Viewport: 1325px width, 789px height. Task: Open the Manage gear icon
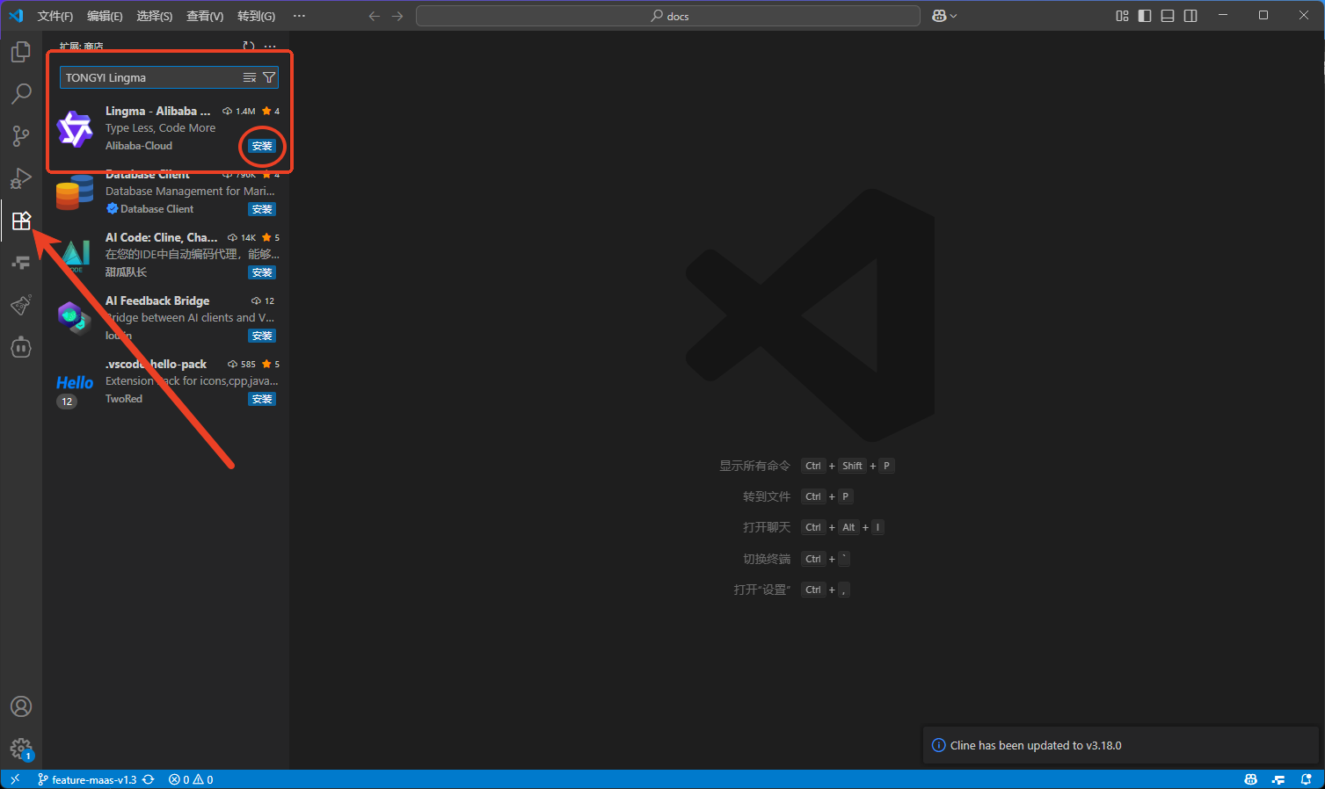point(21,749)
